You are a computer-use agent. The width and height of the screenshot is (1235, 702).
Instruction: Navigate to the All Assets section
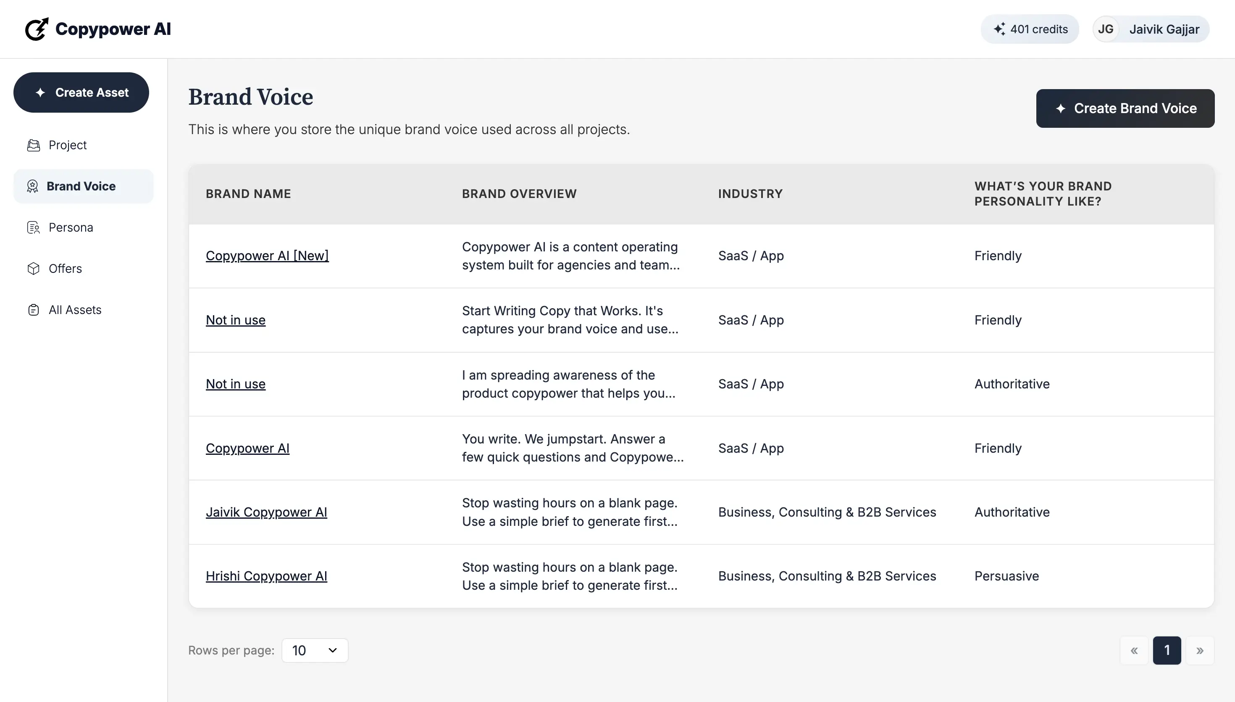point(75,309)
